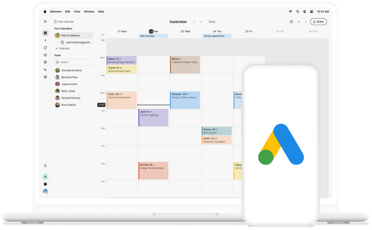The image size is (372, 230).
Task: Select team member Michael Novicky
Action: coord(68,98)
